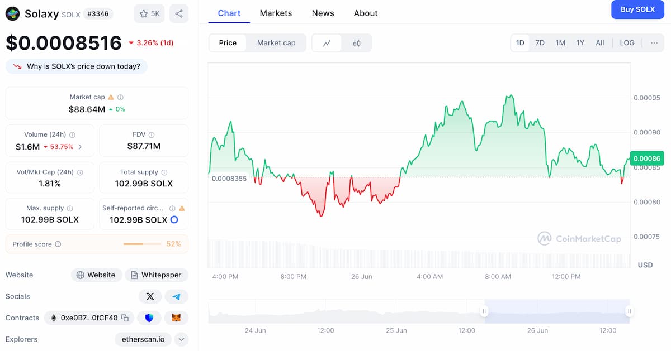Open Solaxy's X (Twitter) social link
The height and width of the screenshot is (351, 671).
[x=150, y=296]
